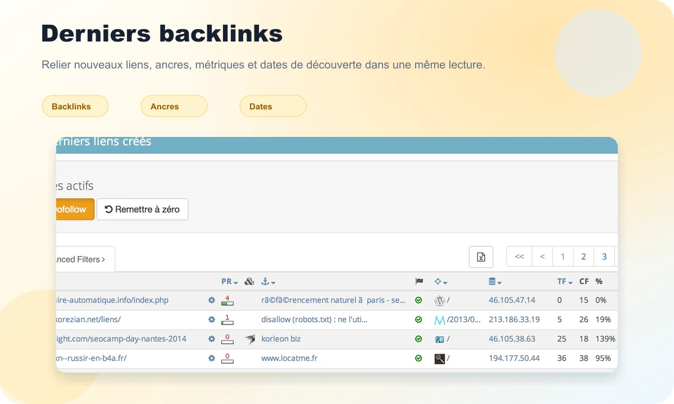The image size is (674, 404).
Task: Click the bird icon beside korleon biz
Action: coord(250,339)
